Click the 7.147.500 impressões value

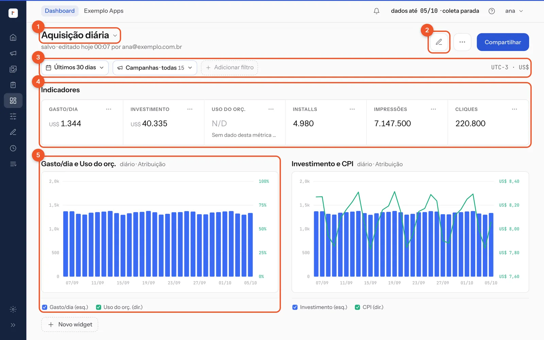[393, 123]
